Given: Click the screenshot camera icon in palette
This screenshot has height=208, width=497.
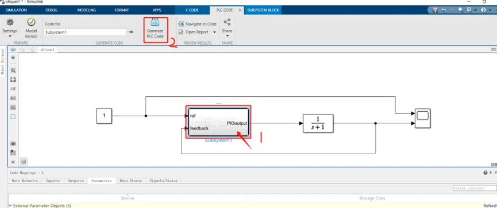Looking at the screenshot, I should click(x=13, y=143).
